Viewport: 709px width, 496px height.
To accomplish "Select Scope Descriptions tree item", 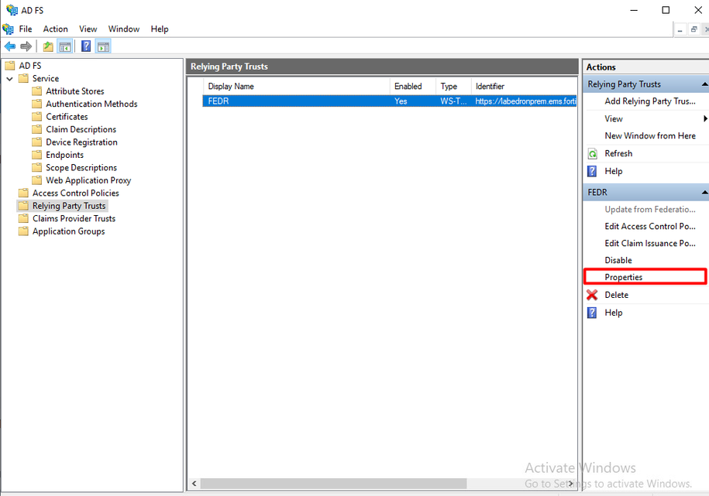I will pos(81,168).
